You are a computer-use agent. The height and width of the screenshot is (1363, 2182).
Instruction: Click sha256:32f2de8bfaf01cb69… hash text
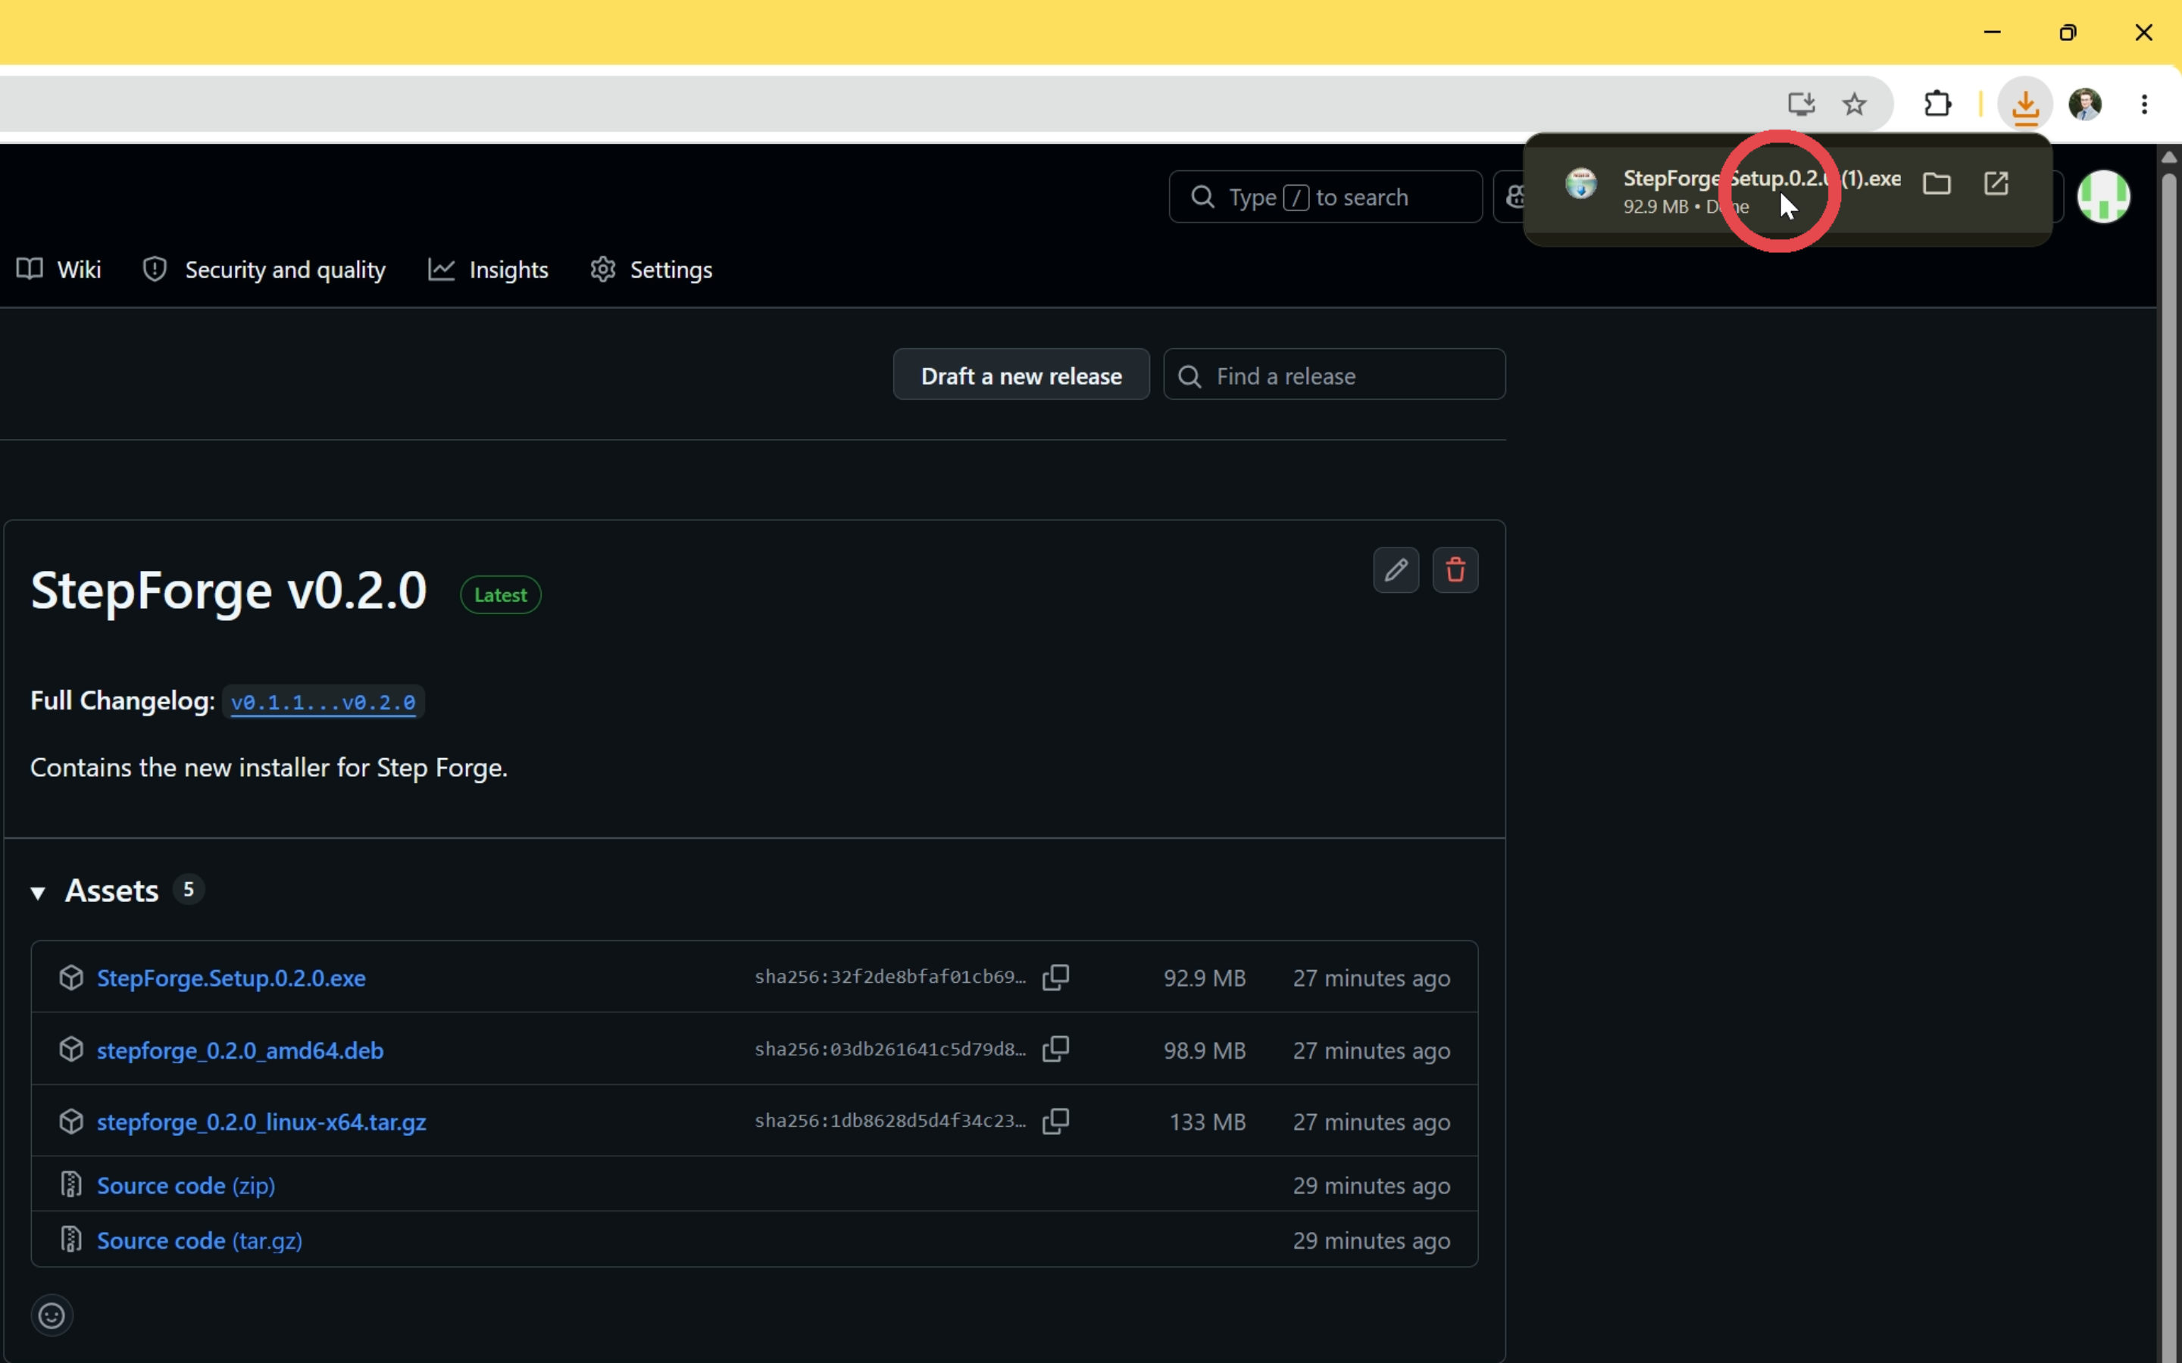point(890,977)
